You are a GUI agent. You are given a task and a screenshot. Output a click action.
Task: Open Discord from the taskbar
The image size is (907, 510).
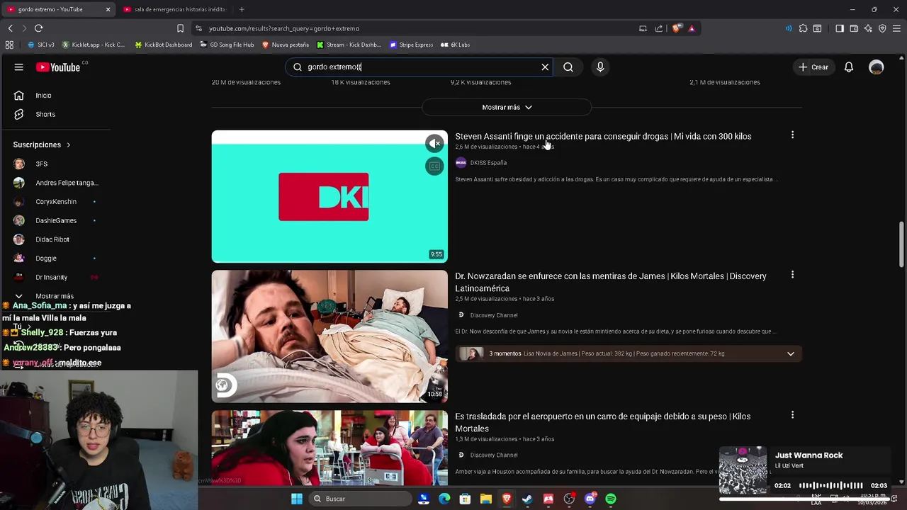tap(590, 499)
